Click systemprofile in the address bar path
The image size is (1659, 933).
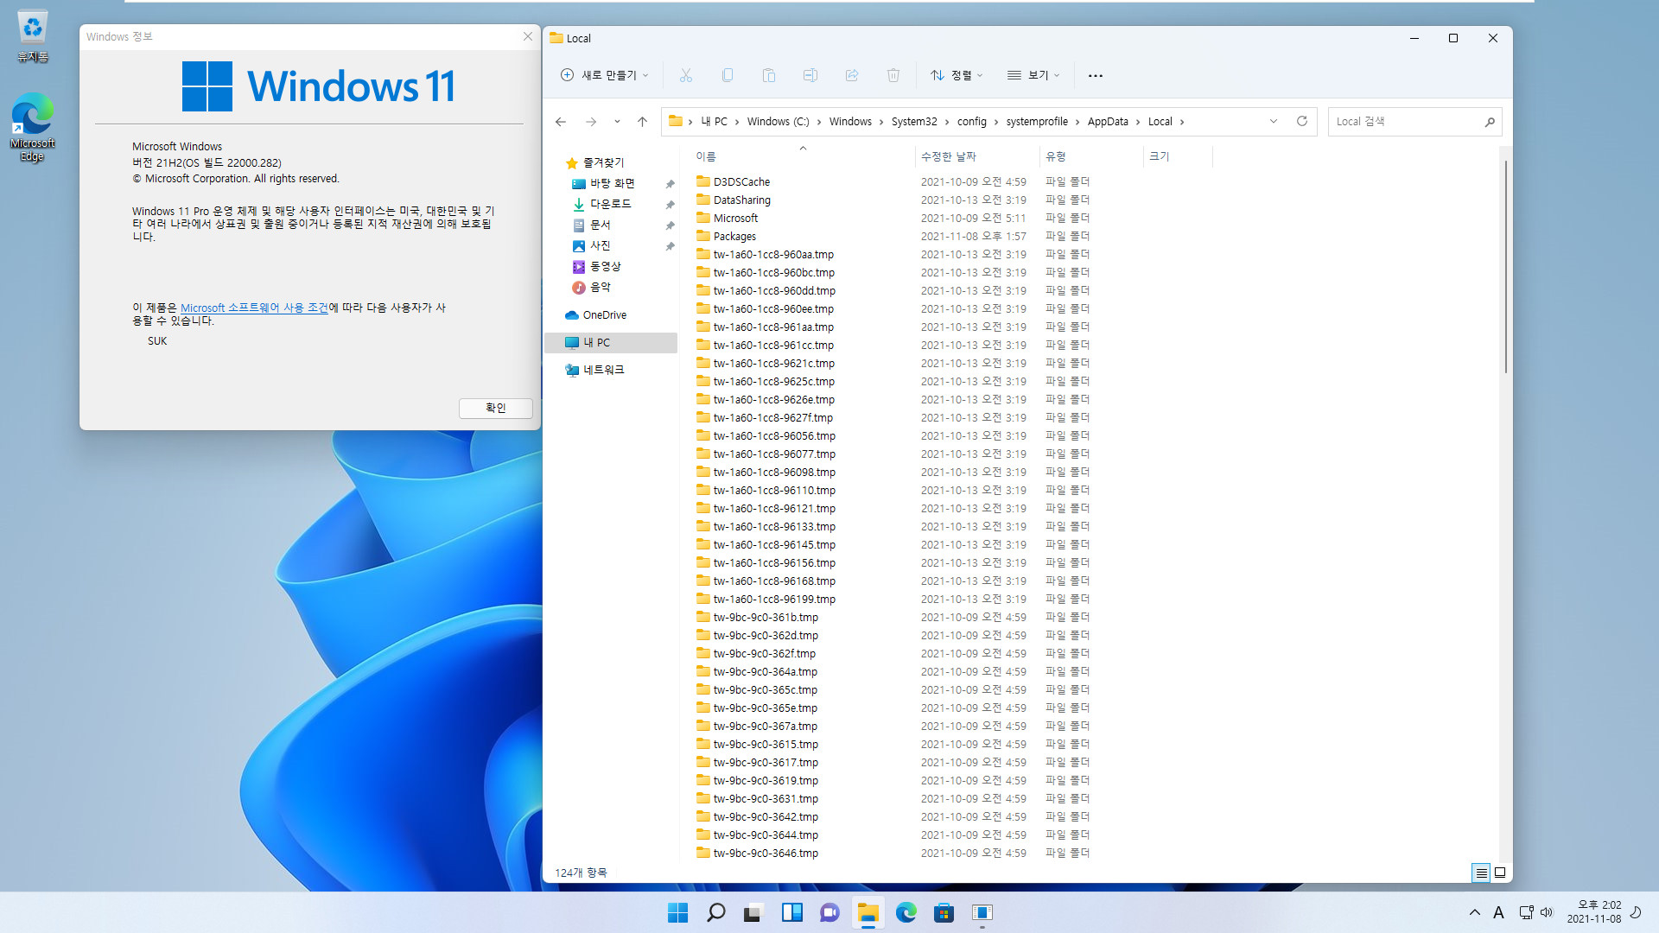pyautogui.click(x=1037, y=122)
